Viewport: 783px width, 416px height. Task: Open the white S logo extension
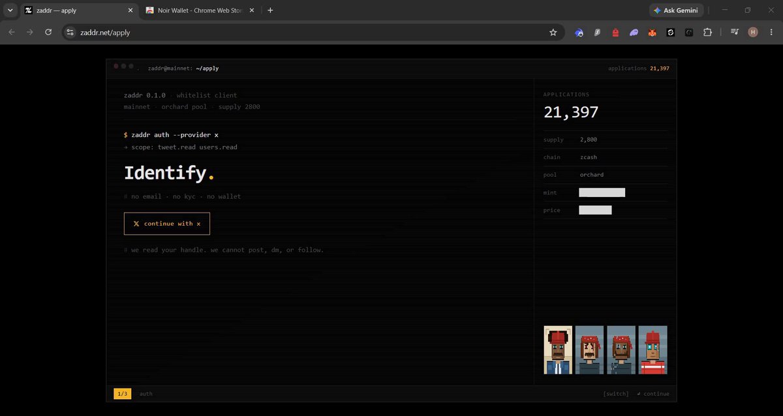(670, 32)
